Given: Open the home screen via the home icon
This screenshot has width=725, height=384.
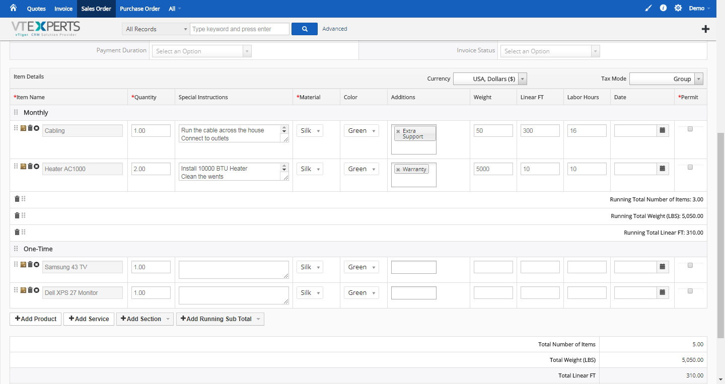Looking at the screenshot, I should [13, 8].
